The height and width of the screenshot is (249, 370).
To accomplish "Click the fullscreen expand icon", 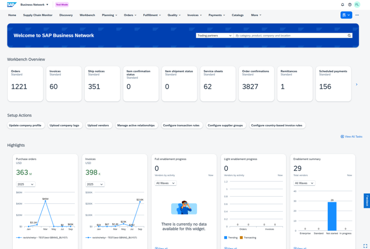I will [365, 246].
